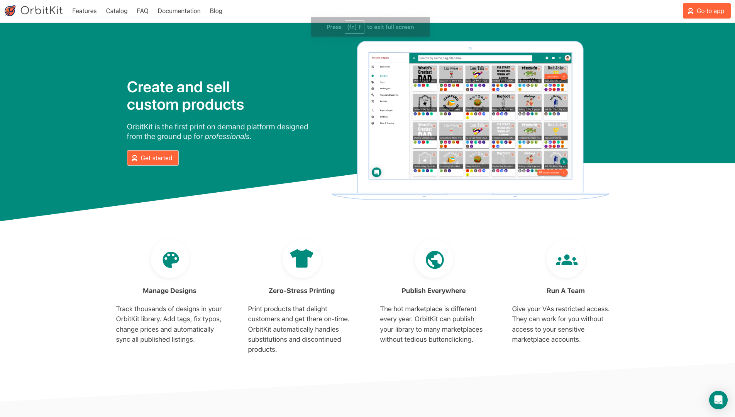The image size is (735, 417).
Task: Click the Go to app button
Action: coord(706,11)
